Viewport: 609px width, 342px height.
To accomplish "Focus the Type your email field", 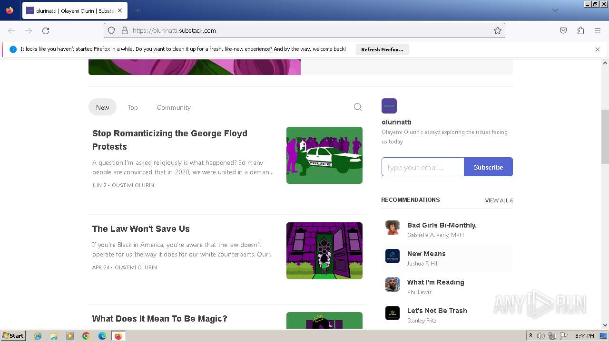I will [x=423, y=167].
